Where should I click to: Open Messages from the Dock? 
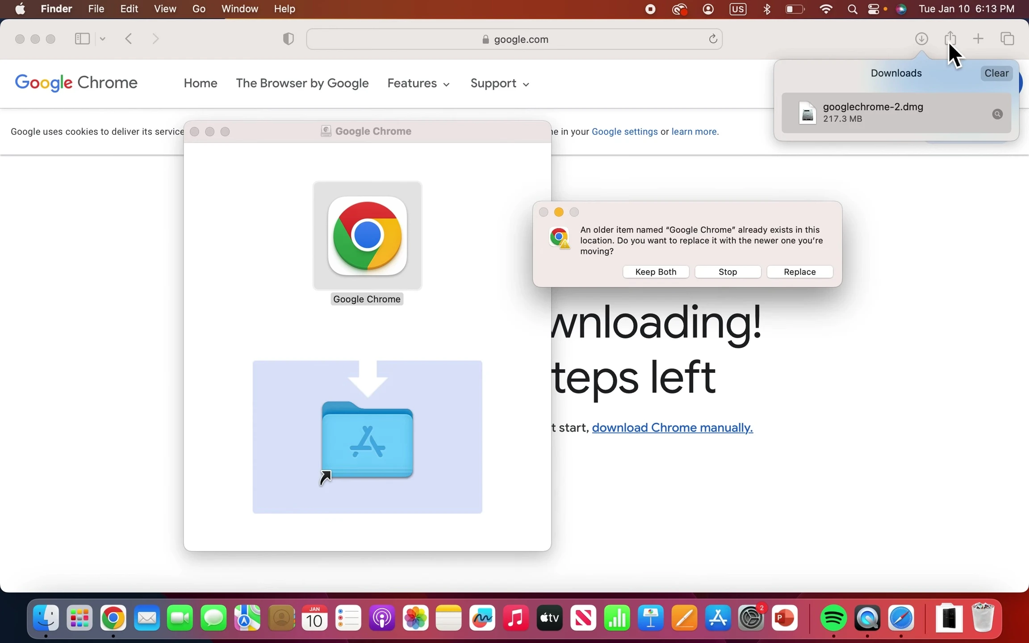pyautogui.click(x=213, y=618)
